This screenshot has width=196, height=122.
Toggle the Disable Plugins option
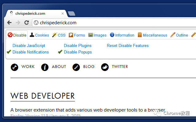[78, 45]
